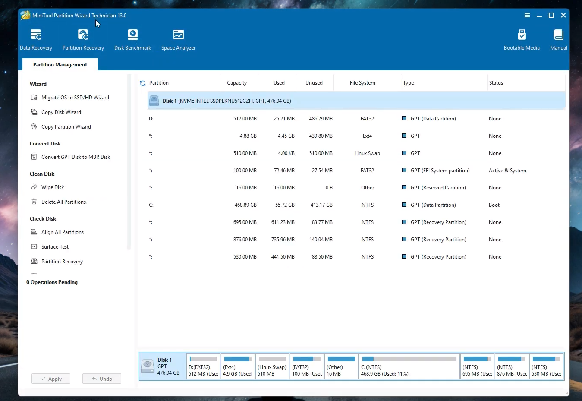Screen dimensions: 582x401
Task: Sort the list by the File System column
Action: coord(367,83)
